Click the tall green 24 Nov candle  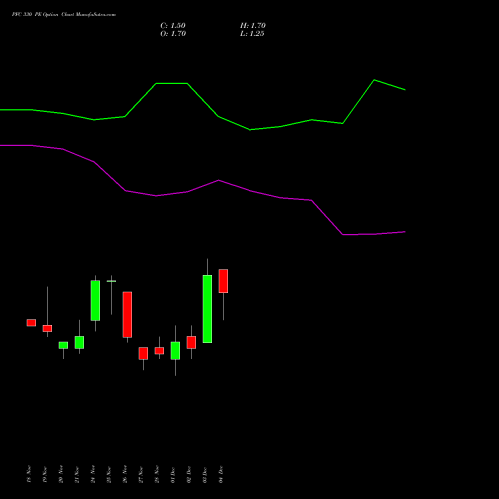[x=95, y=301]
